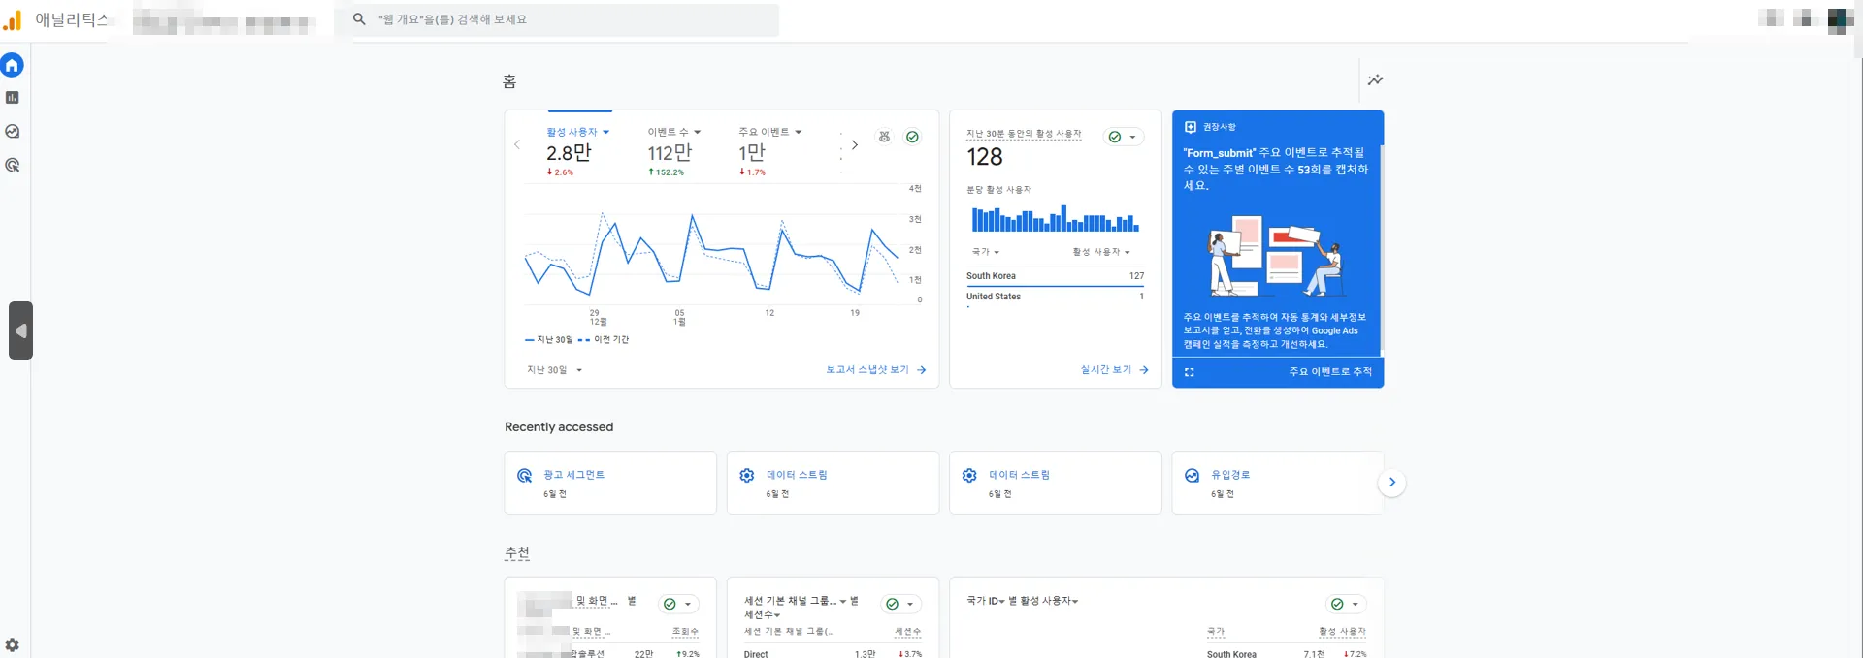Click the comparison icon in overview card

coord(884,137)
